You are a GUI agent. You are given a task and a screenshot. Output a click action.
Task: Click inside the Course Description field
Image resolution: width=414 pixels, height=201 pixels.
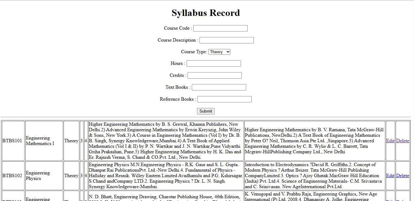[x=226, y=40]
